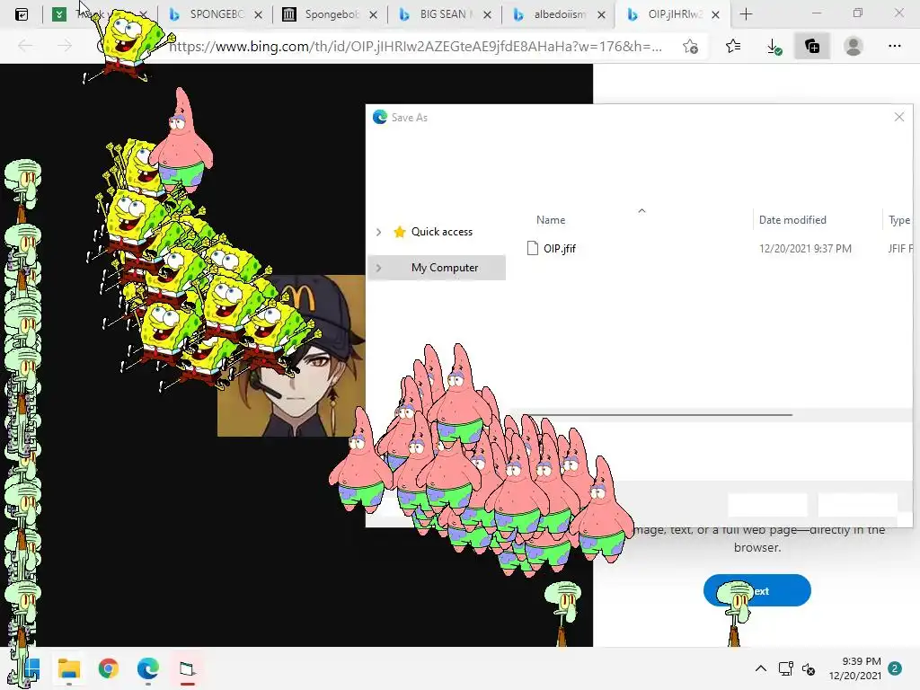
Task: Sort files by the Type column
Action: pyautogui.click(x=898, y=220)
